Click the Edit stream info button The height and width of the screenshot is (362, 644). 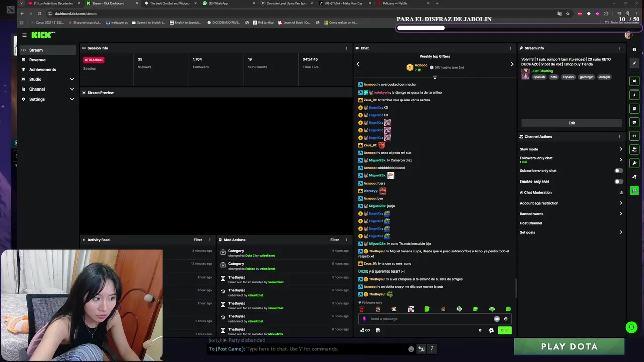(572, 123)
